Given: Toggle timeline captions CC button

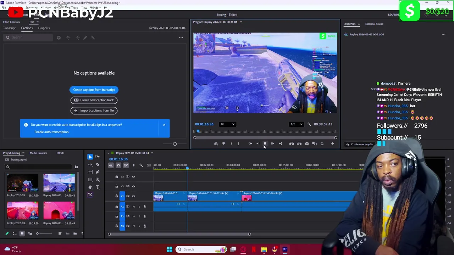Looking at the screenshot, I should pyautogui.click(x=149, y=165).
